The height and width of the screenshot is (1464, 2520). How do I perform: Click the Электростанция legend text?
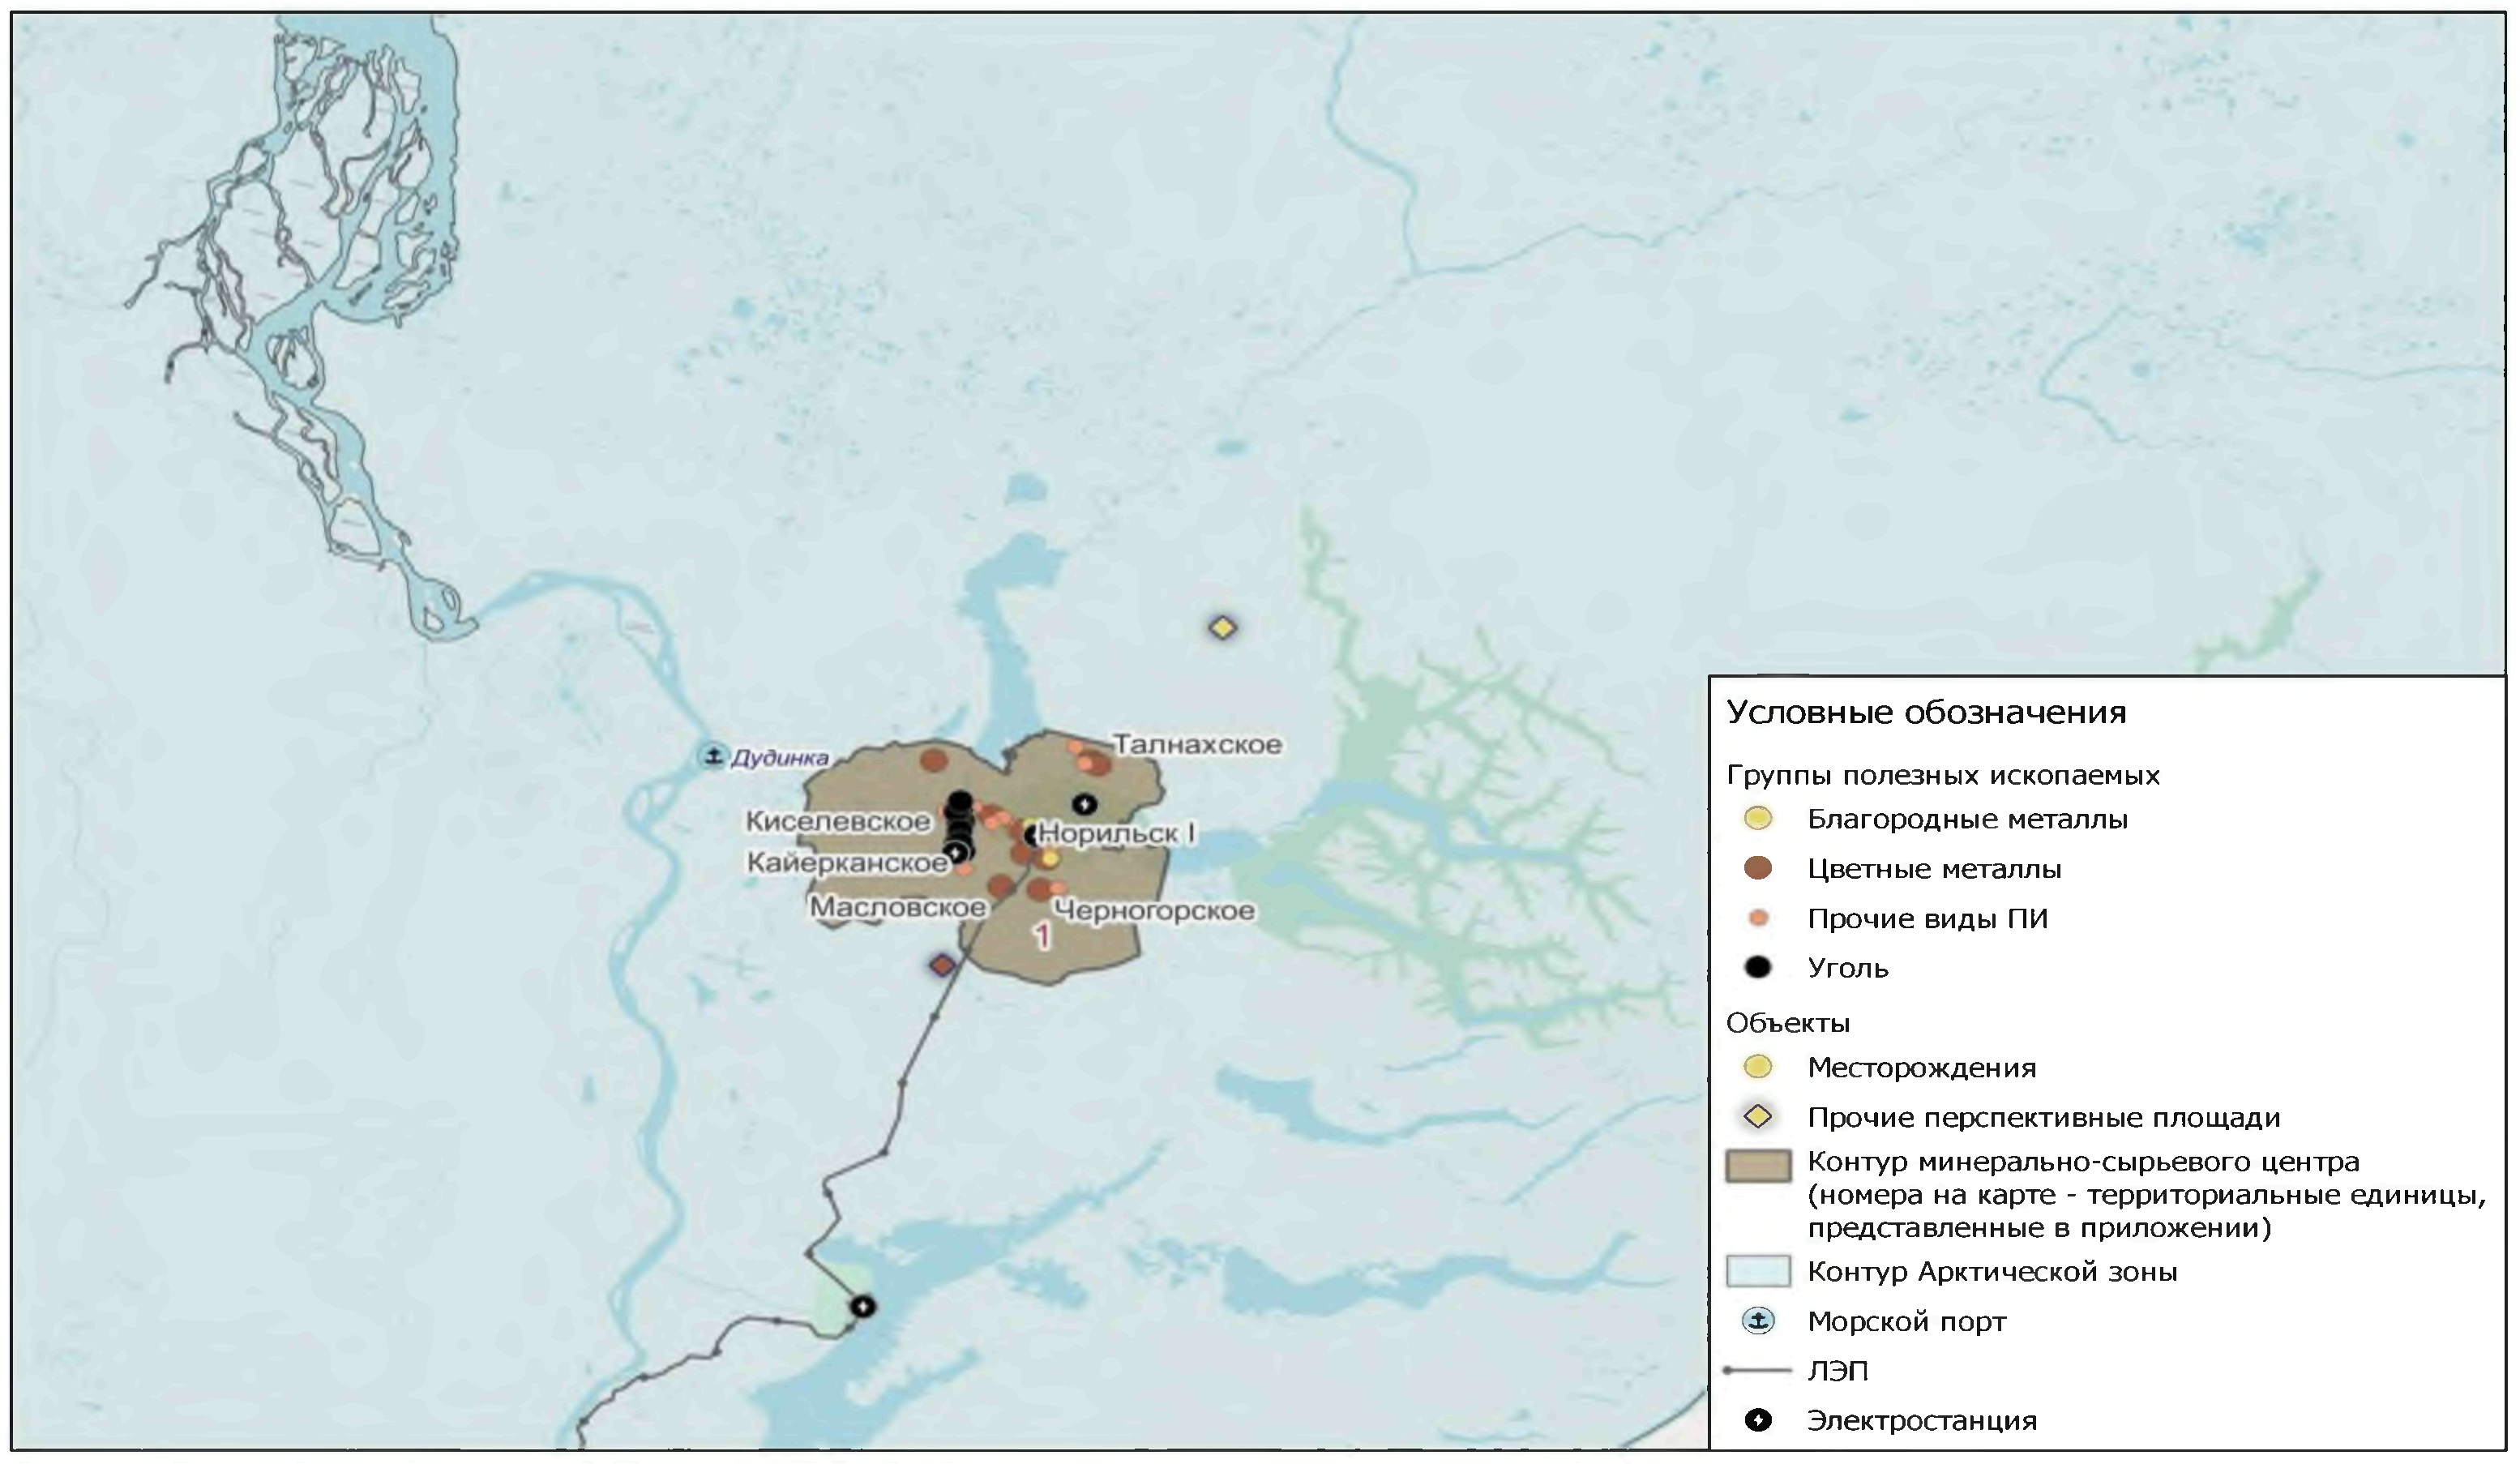pos(1921,1420)
